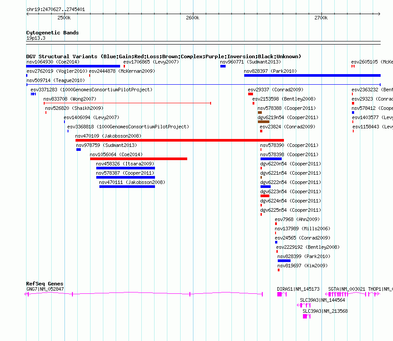Open the esv23824 (Conrad2009) label
The image size is (393, 341).
[287, 127]
